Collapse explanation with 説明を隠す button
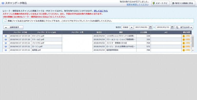The width and height of the screenshot is (197, 100). click(x=13, y=27)
